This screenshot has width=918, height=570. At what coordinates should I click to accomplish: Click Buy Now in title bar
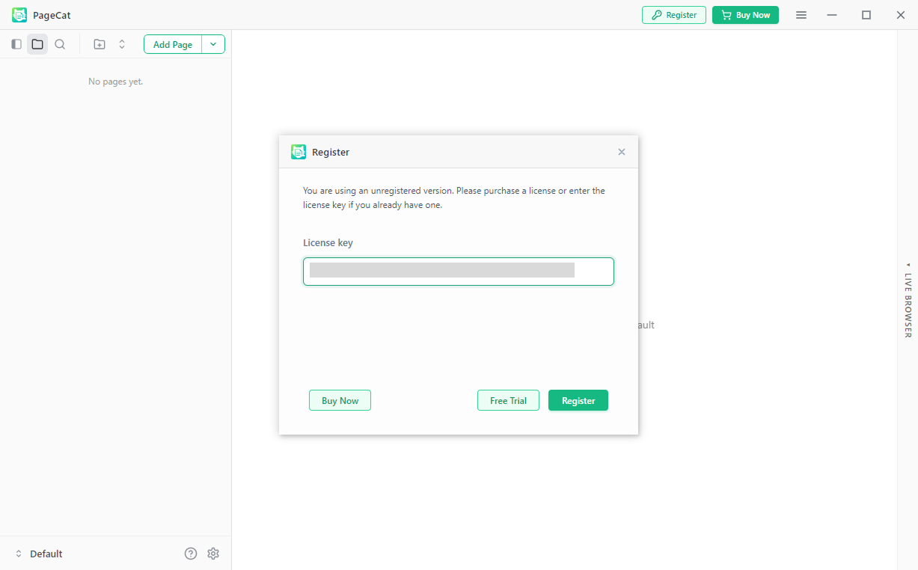tap(745, 15)
